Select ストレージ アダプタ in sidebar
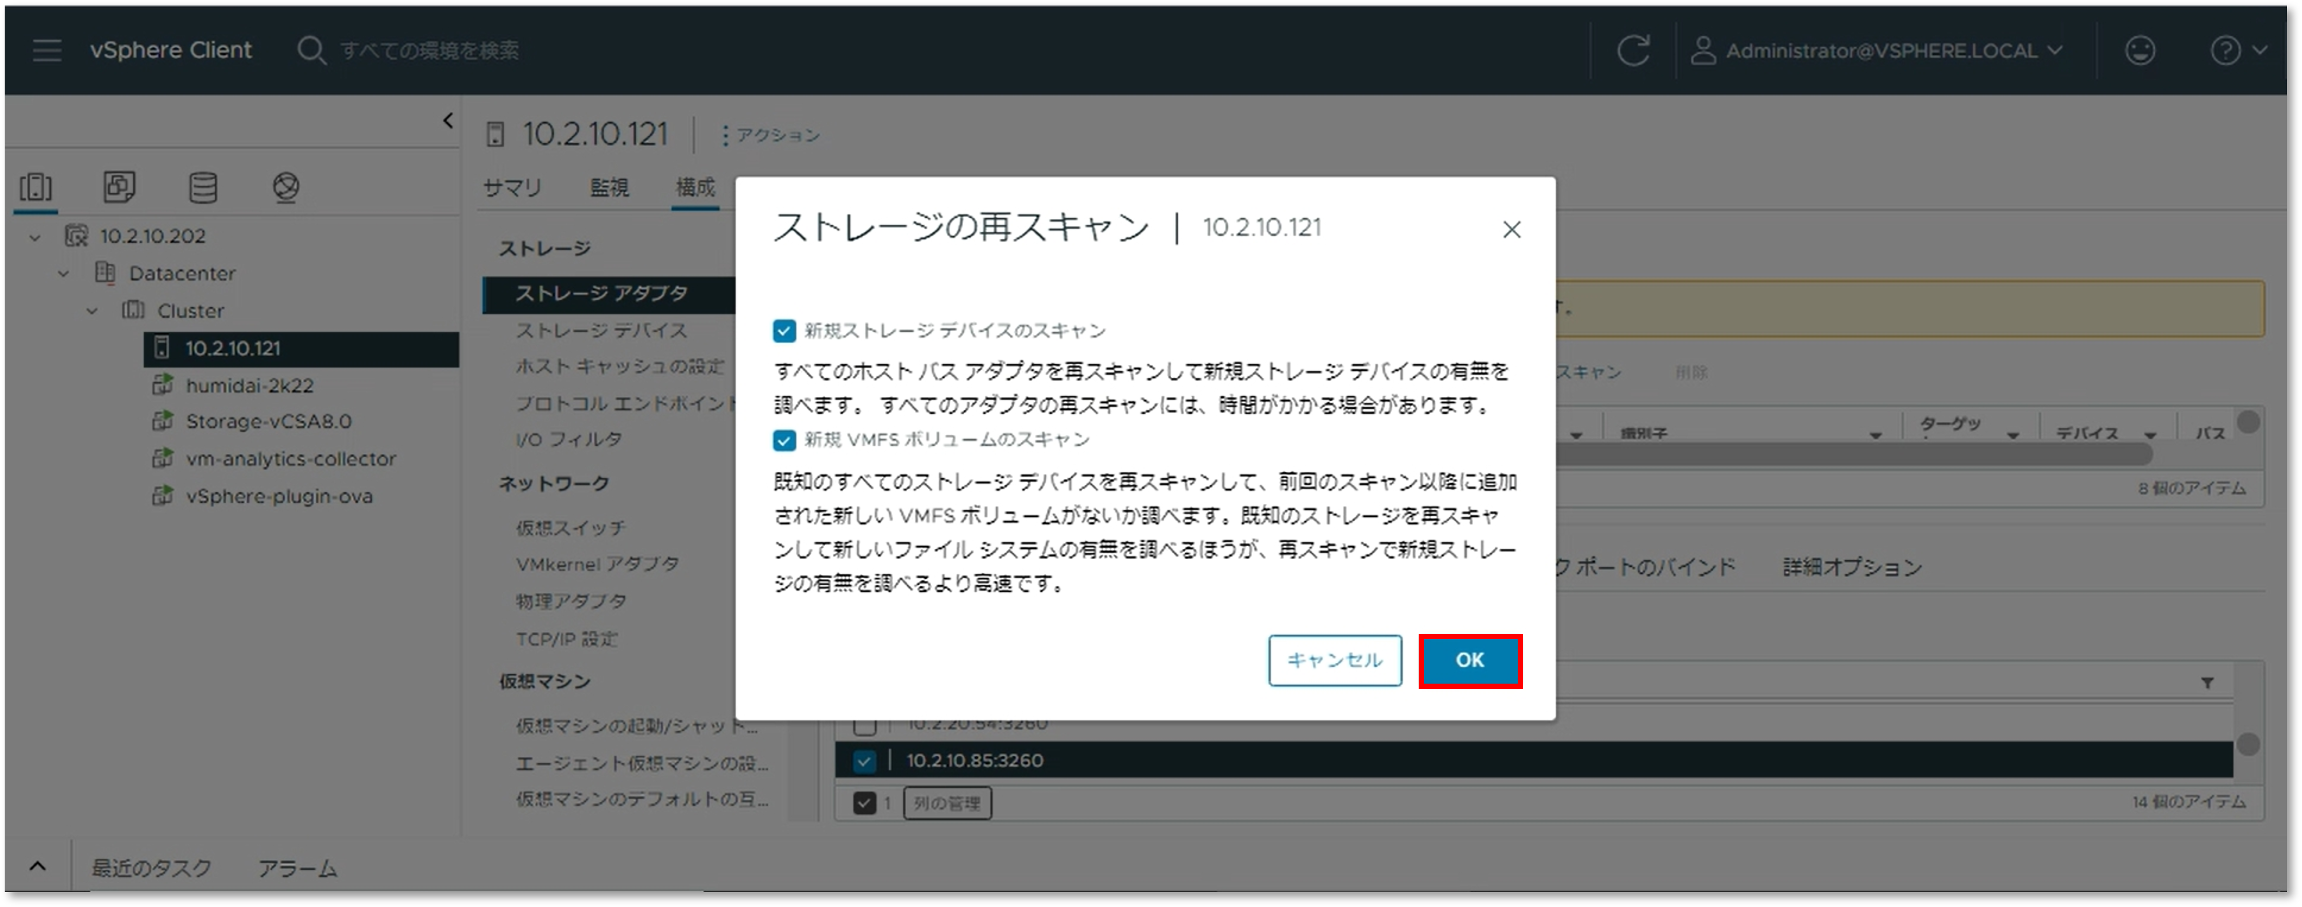The width and height of the screenshot is (2302, 907). coord(608,294)
